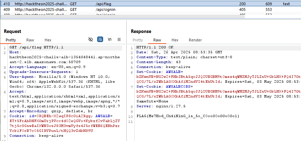Select the Raw tab in Response panel
Screen dimensions: 301x141
(157, 40)
